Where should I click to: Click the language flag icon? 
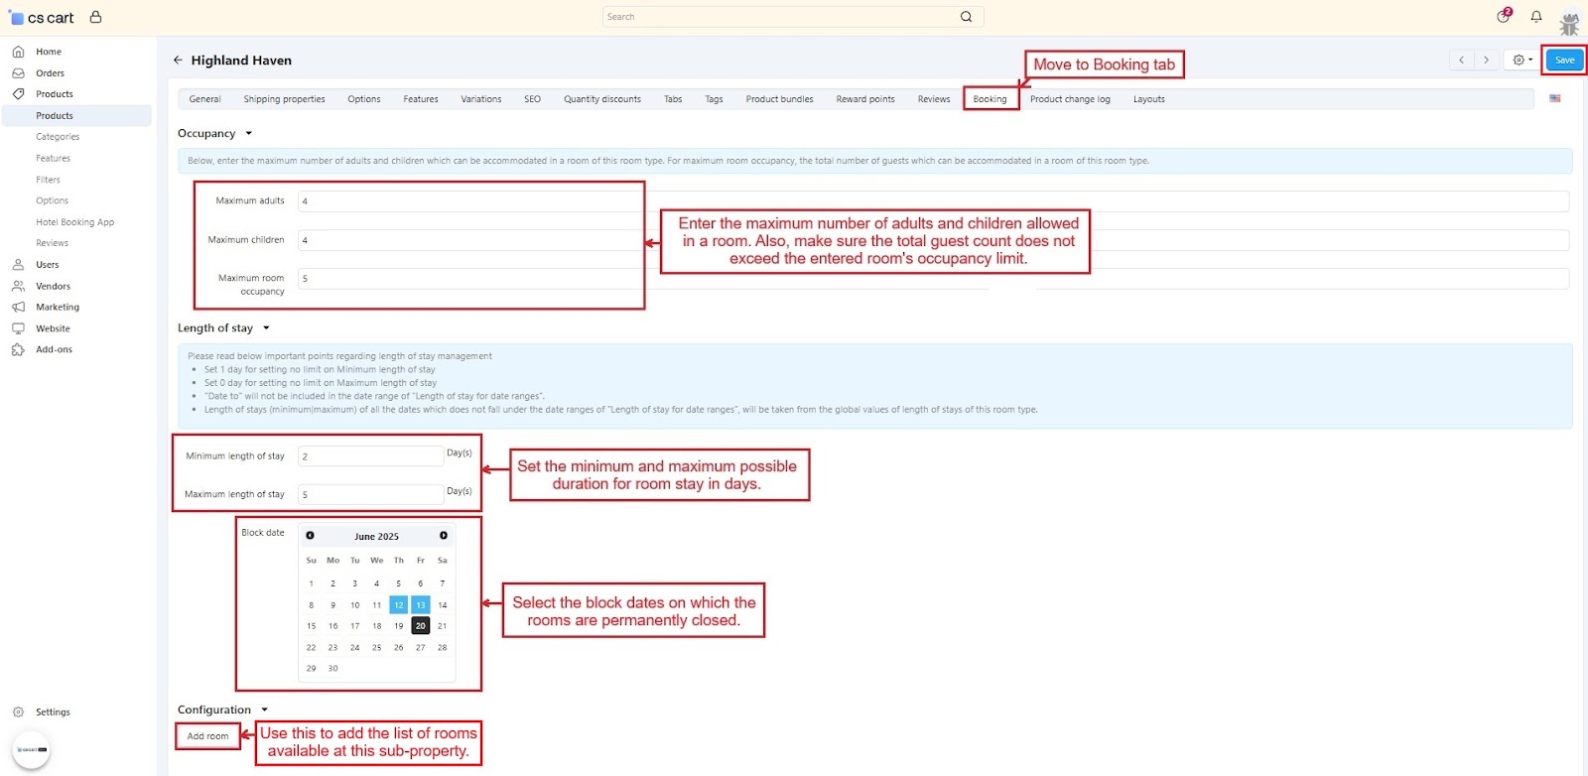point(1555,98)
